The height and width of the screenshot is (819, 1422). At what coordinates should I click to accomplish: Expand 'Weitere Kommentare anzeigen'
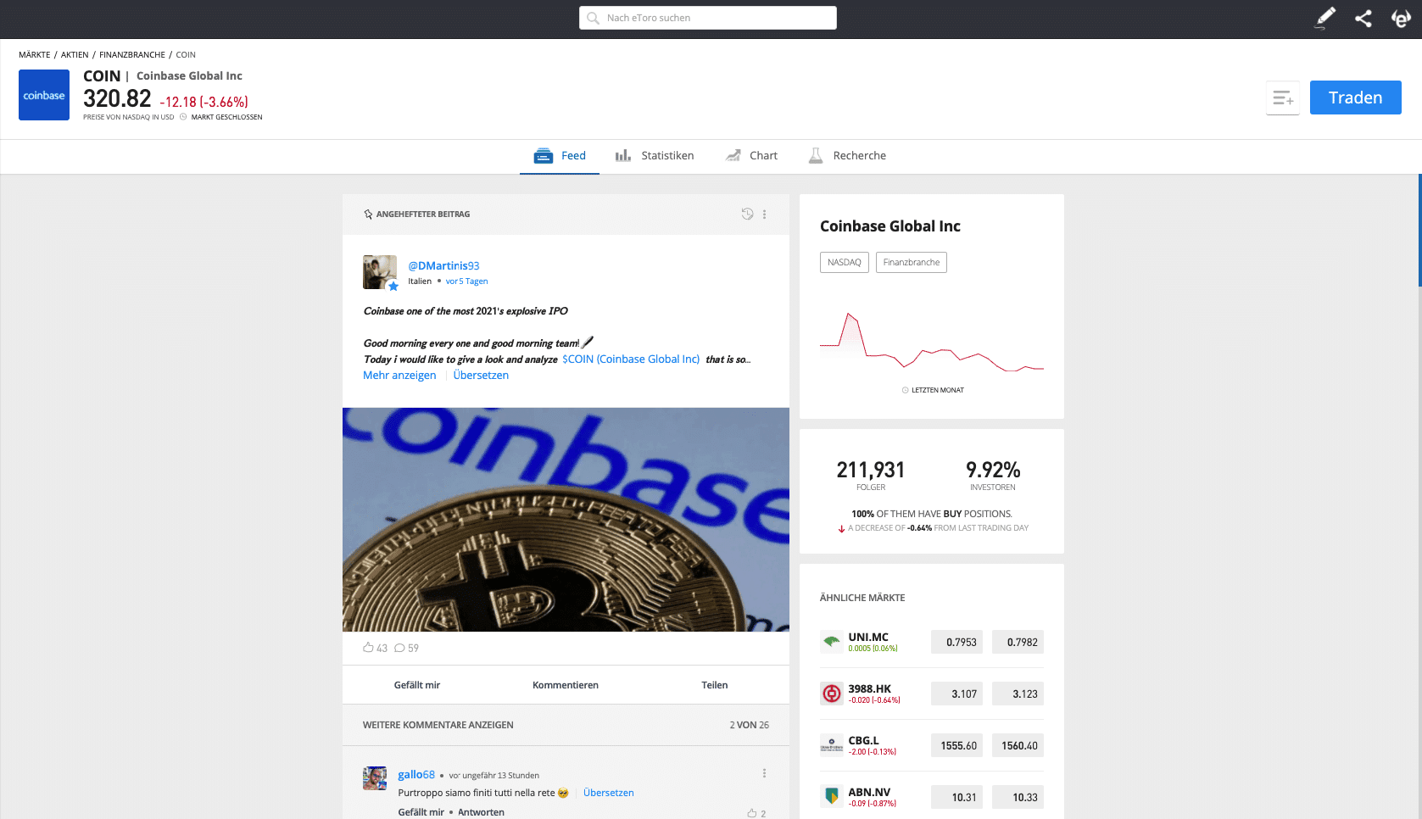(438, 725)
